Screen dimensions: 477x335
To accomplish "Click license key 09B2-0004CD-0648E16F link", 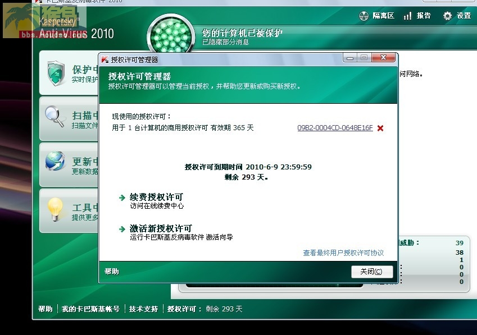I will point(335,128).
